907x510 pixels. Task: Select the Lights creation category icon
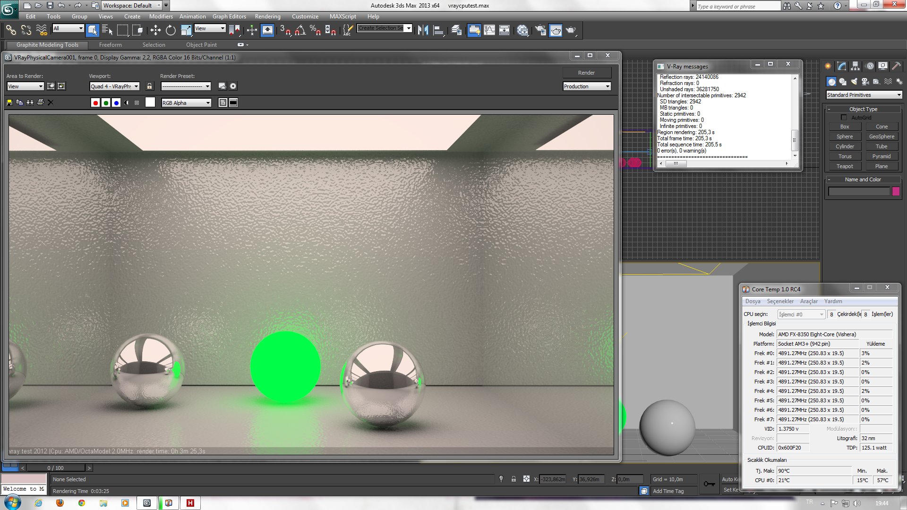pyautogui.click(x=854, y=82)
